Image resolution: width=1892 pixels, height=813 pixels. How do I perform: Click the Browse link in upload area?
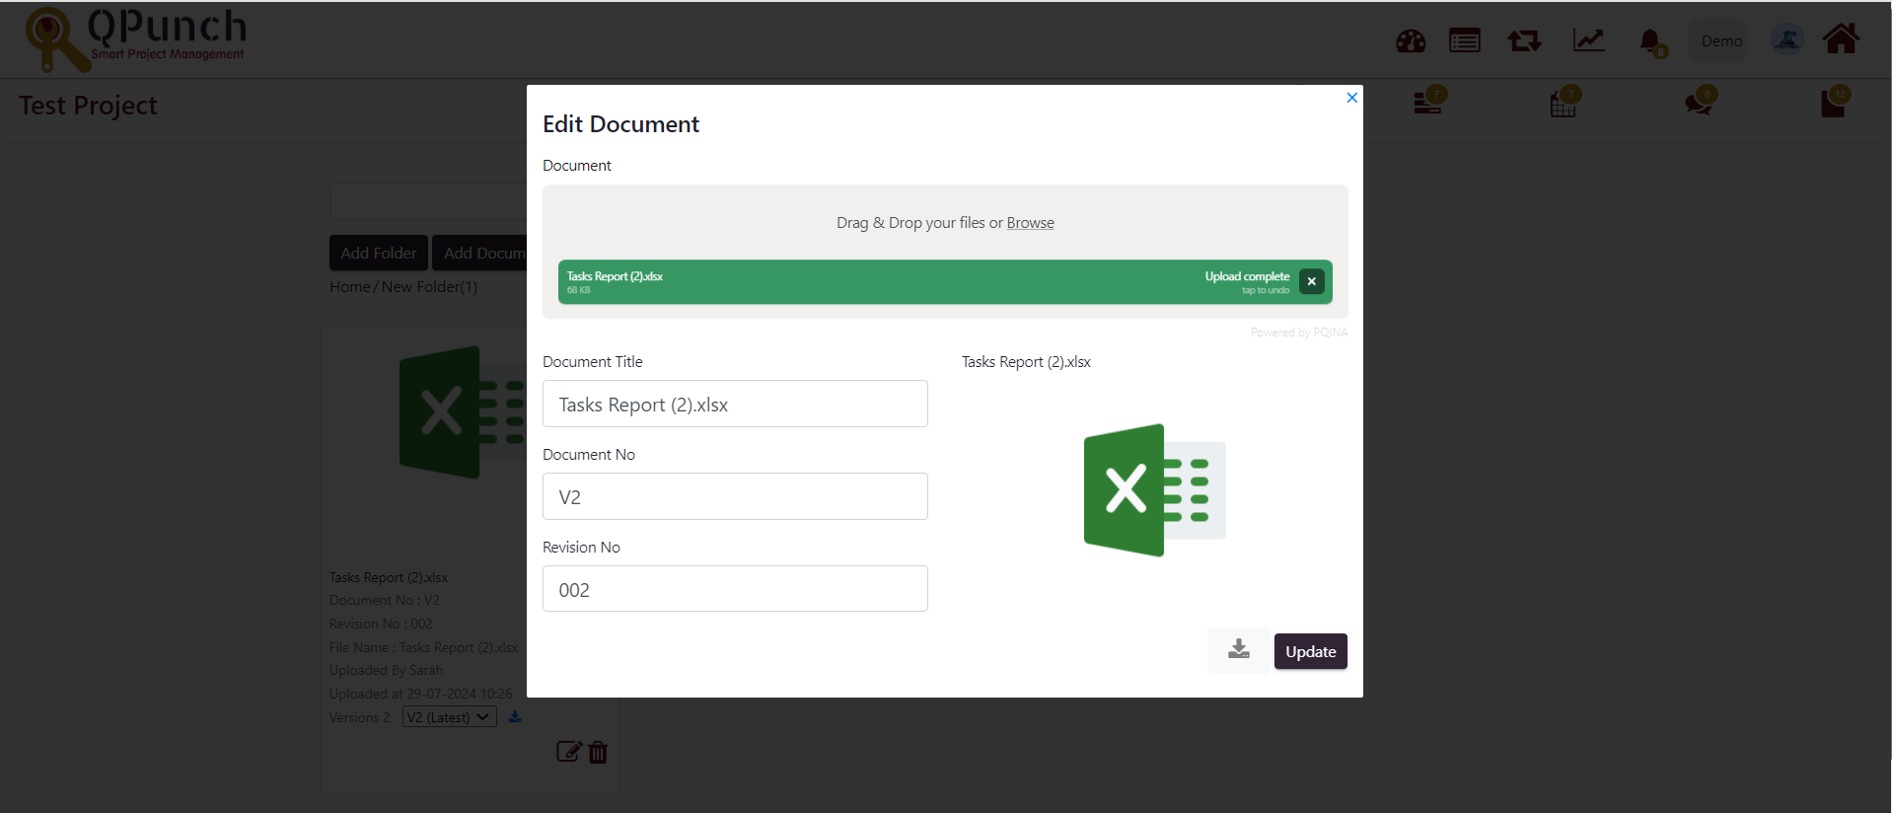[1030, 223]
